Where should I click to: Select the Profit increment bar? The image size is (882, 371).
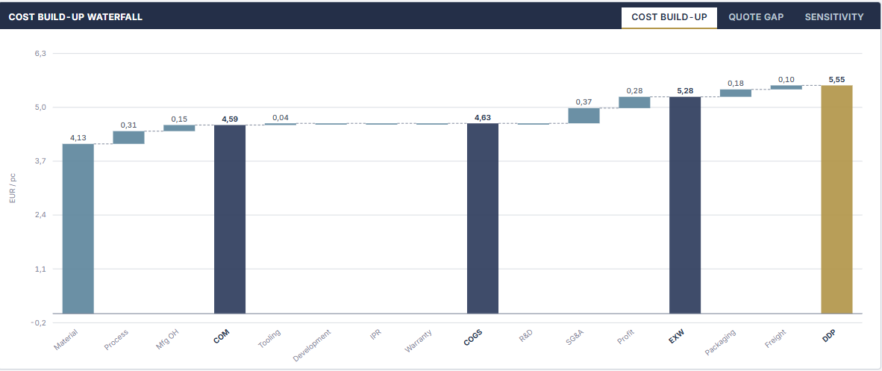pyautogui.click(x=634, y=102)
